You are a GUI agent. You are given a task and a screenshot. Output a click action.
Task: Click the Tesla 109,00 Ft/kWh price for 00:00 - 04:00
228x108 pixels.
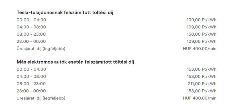click(x=201, y=20)
